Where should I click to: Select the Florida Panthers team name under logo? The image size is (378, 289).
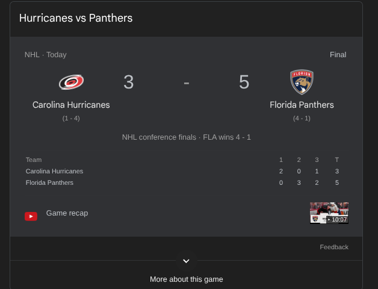point(302,105)
